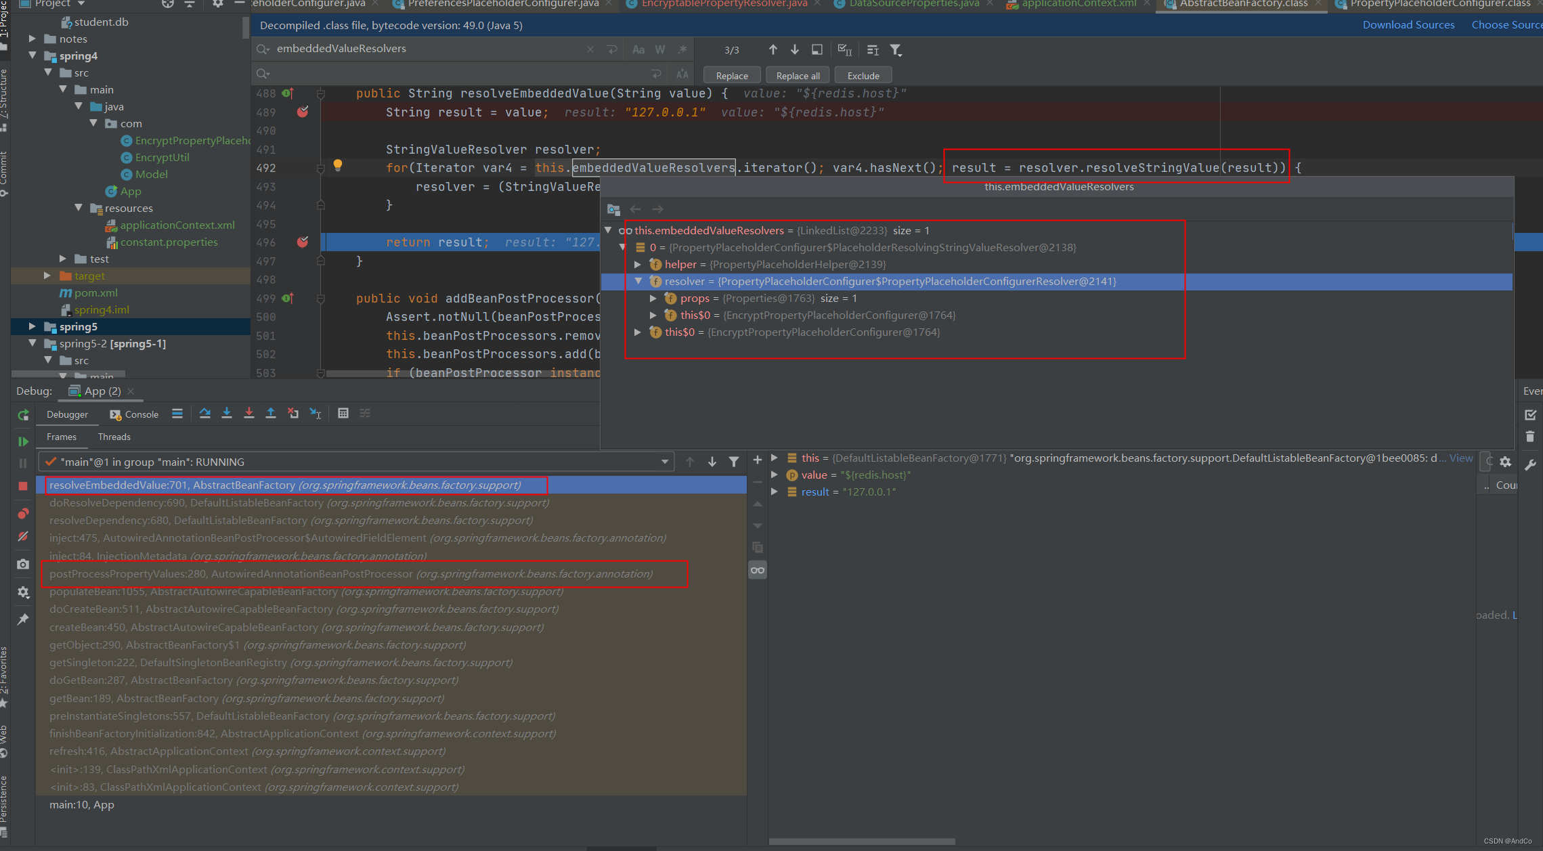Clear the find field with X icon
The width and height of the screenshot is (1543, 851).
(x=590, y=49)
